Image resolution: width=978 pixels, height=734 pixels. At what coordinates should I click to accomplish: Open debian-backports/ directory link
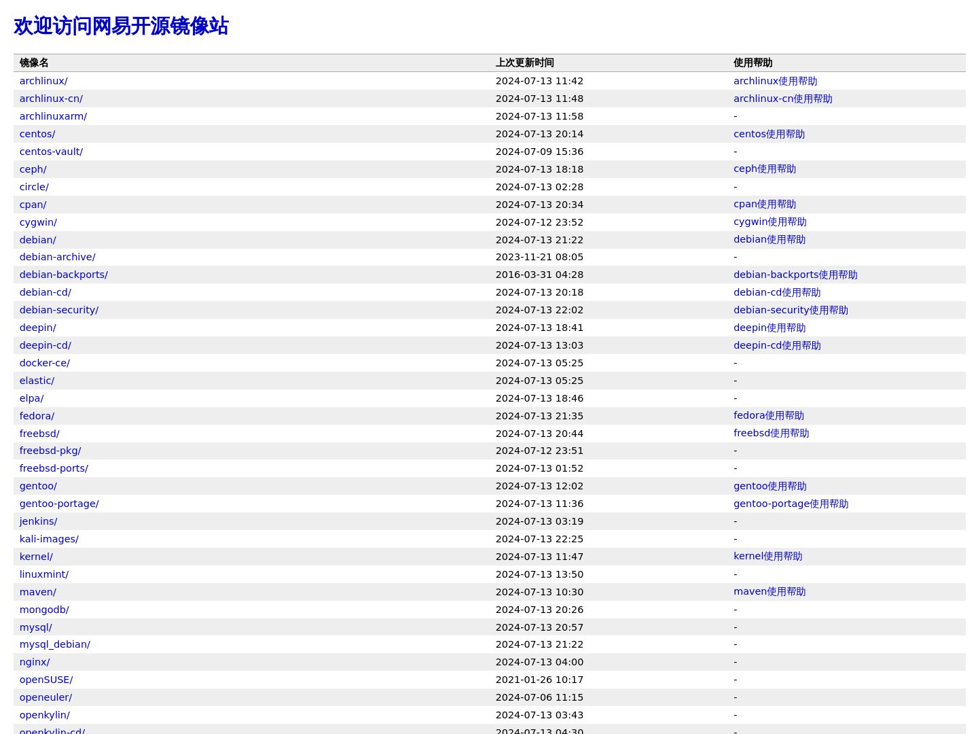[64, 275]
